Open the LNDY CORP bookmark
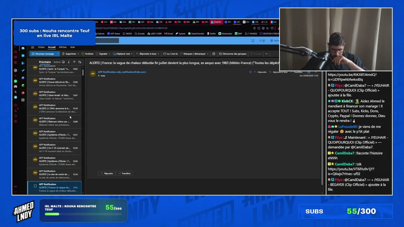Viewport: 404px width, 227px height. 154,34
